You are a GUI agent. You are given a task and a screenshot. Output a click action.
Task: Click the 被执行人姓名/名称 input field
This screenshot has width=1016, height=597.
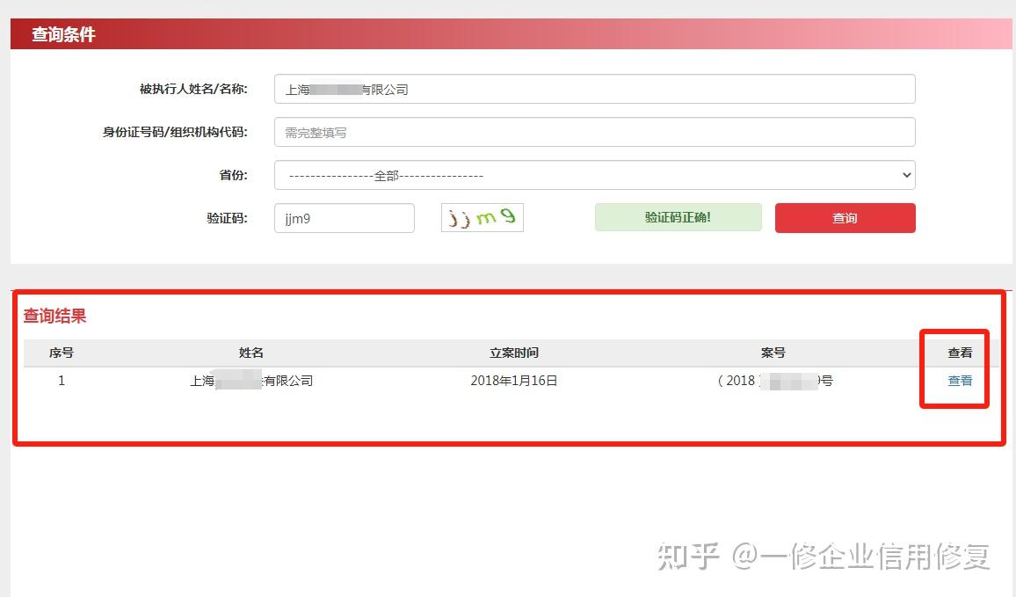click(594, 89)
